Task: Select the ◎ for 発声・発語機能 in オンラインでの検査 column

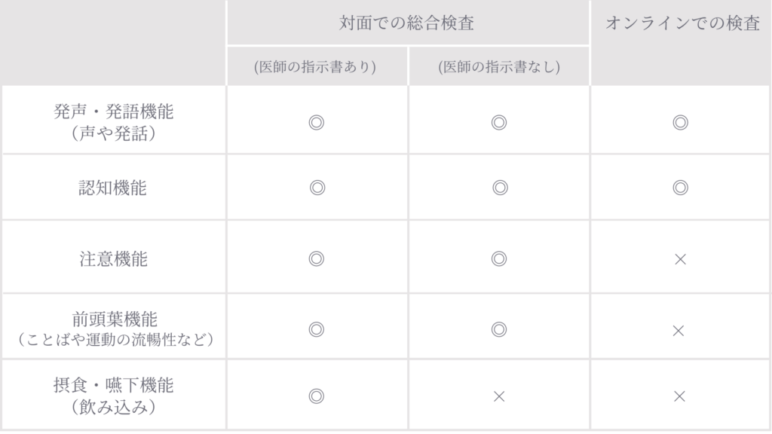Action: pyautogui.click(x=680, y=122)
